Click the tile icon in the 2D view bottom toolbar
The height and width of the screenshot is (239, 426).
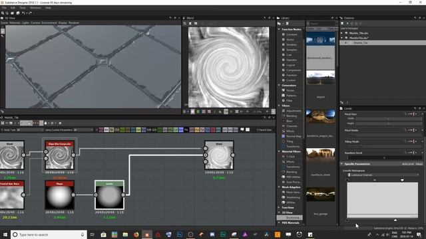237,112
